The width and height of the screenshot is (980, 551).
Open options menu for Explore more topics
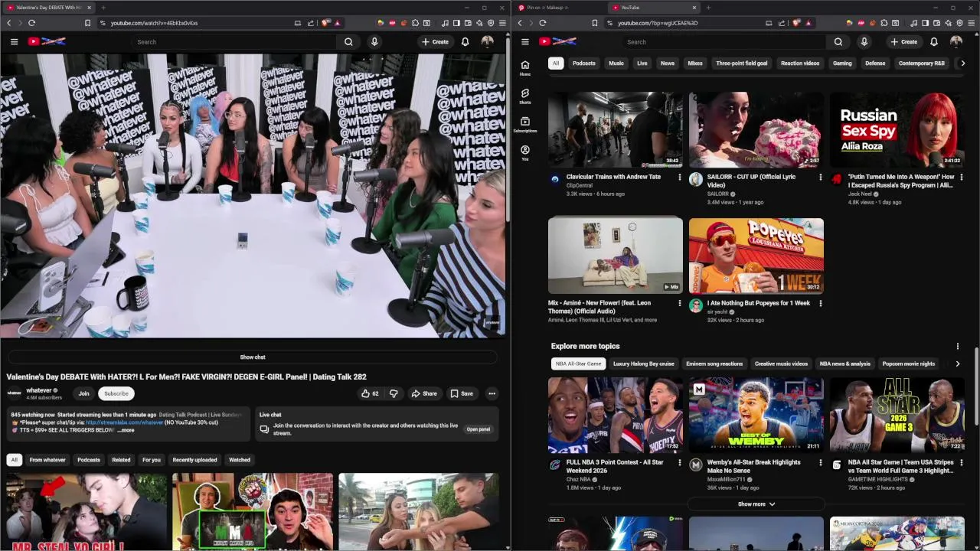coord(957,346)
